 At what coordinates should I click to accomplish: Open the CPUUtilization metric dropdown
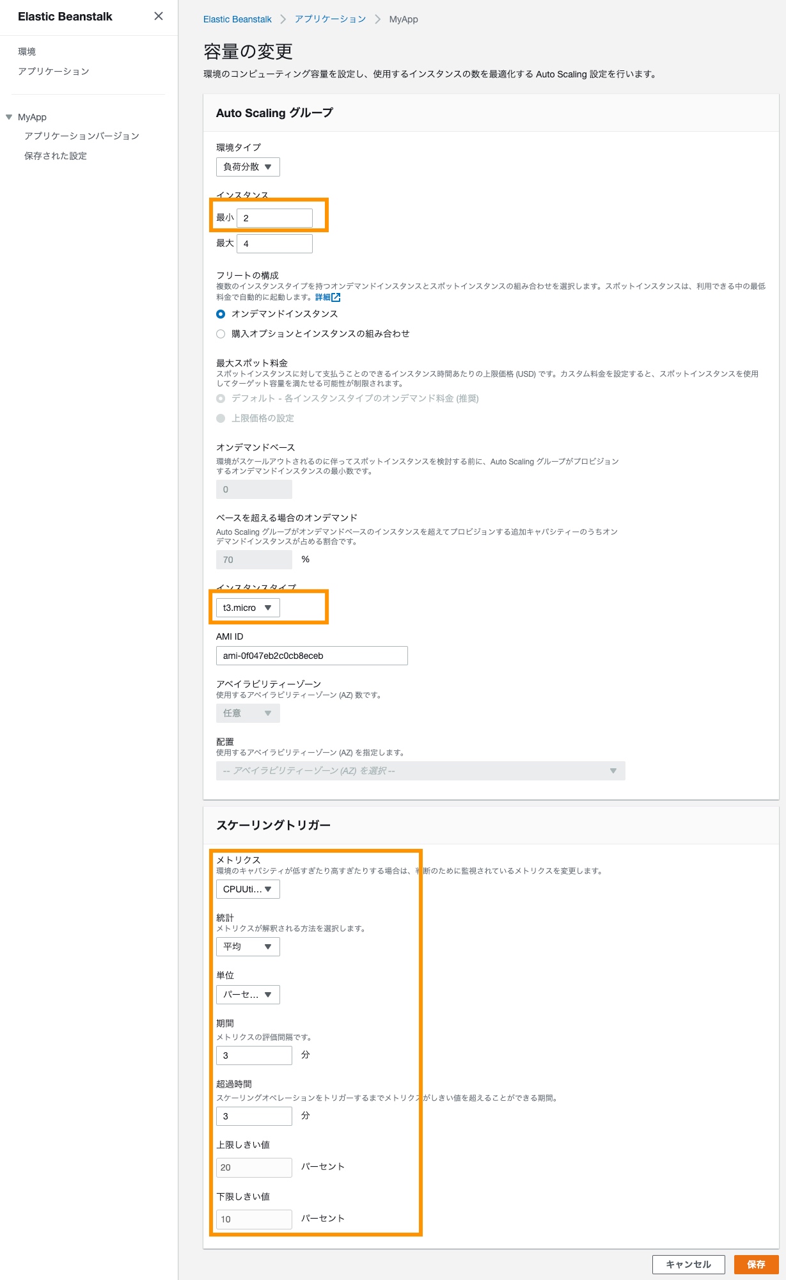[248, 889]
